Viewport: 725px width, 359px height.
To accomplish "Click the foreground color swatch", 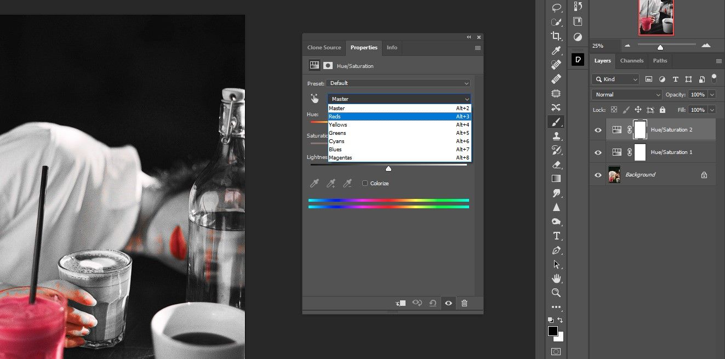I will pos(553,329).
